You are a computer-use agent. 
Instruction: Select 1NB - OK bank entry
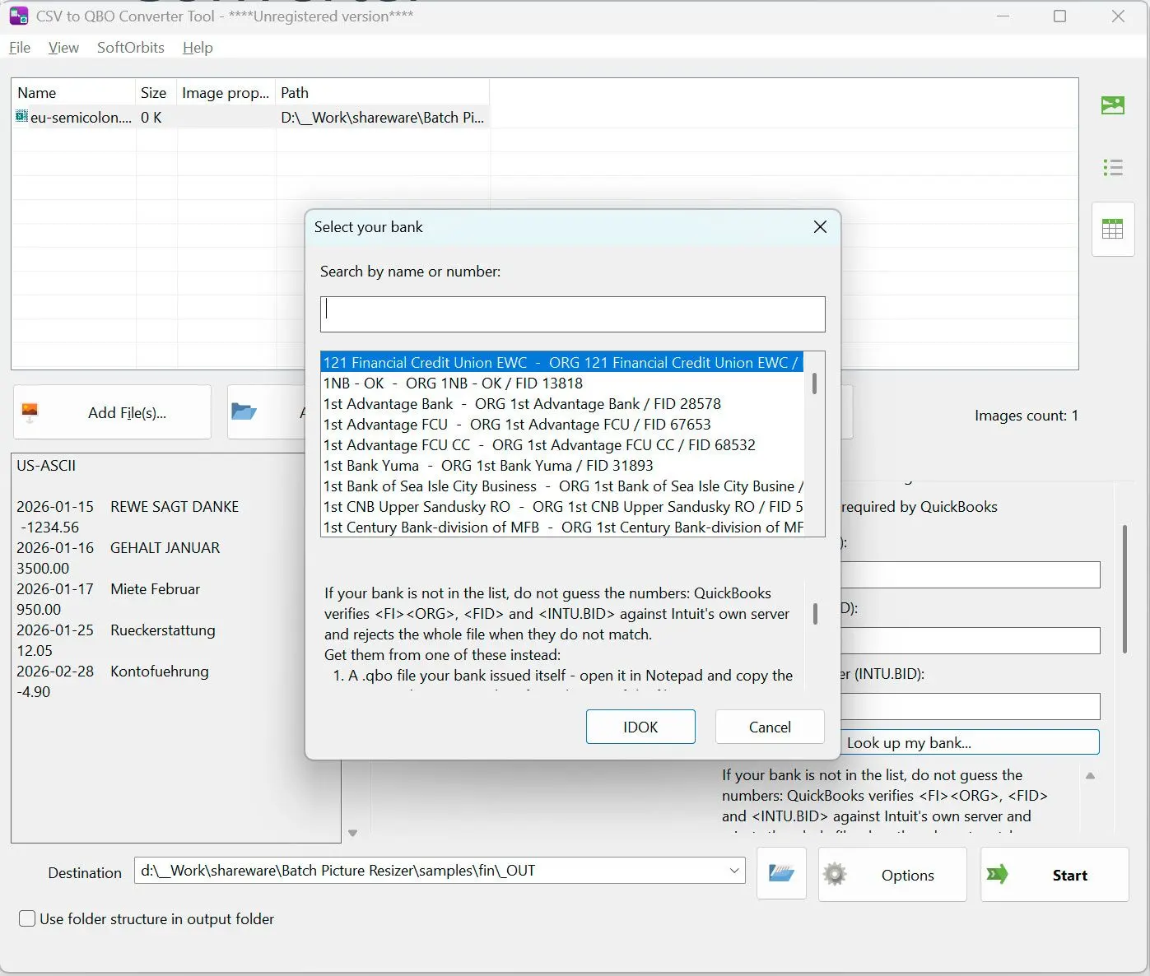pos(562,383)
